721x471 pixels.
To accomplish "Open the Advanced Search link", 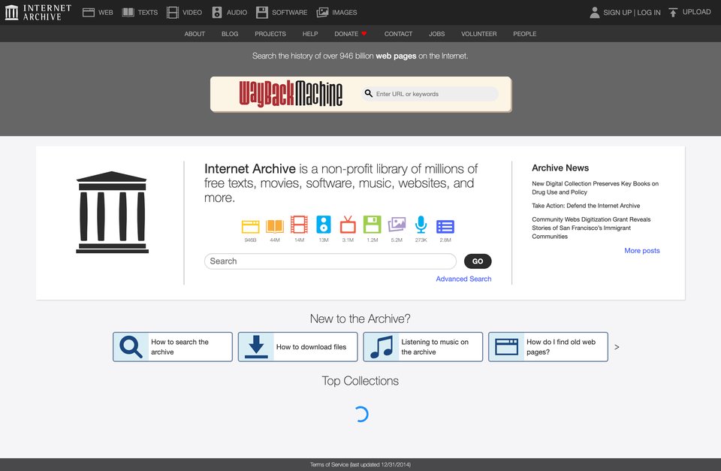I will pyautogui.click(x=463, y=279).
